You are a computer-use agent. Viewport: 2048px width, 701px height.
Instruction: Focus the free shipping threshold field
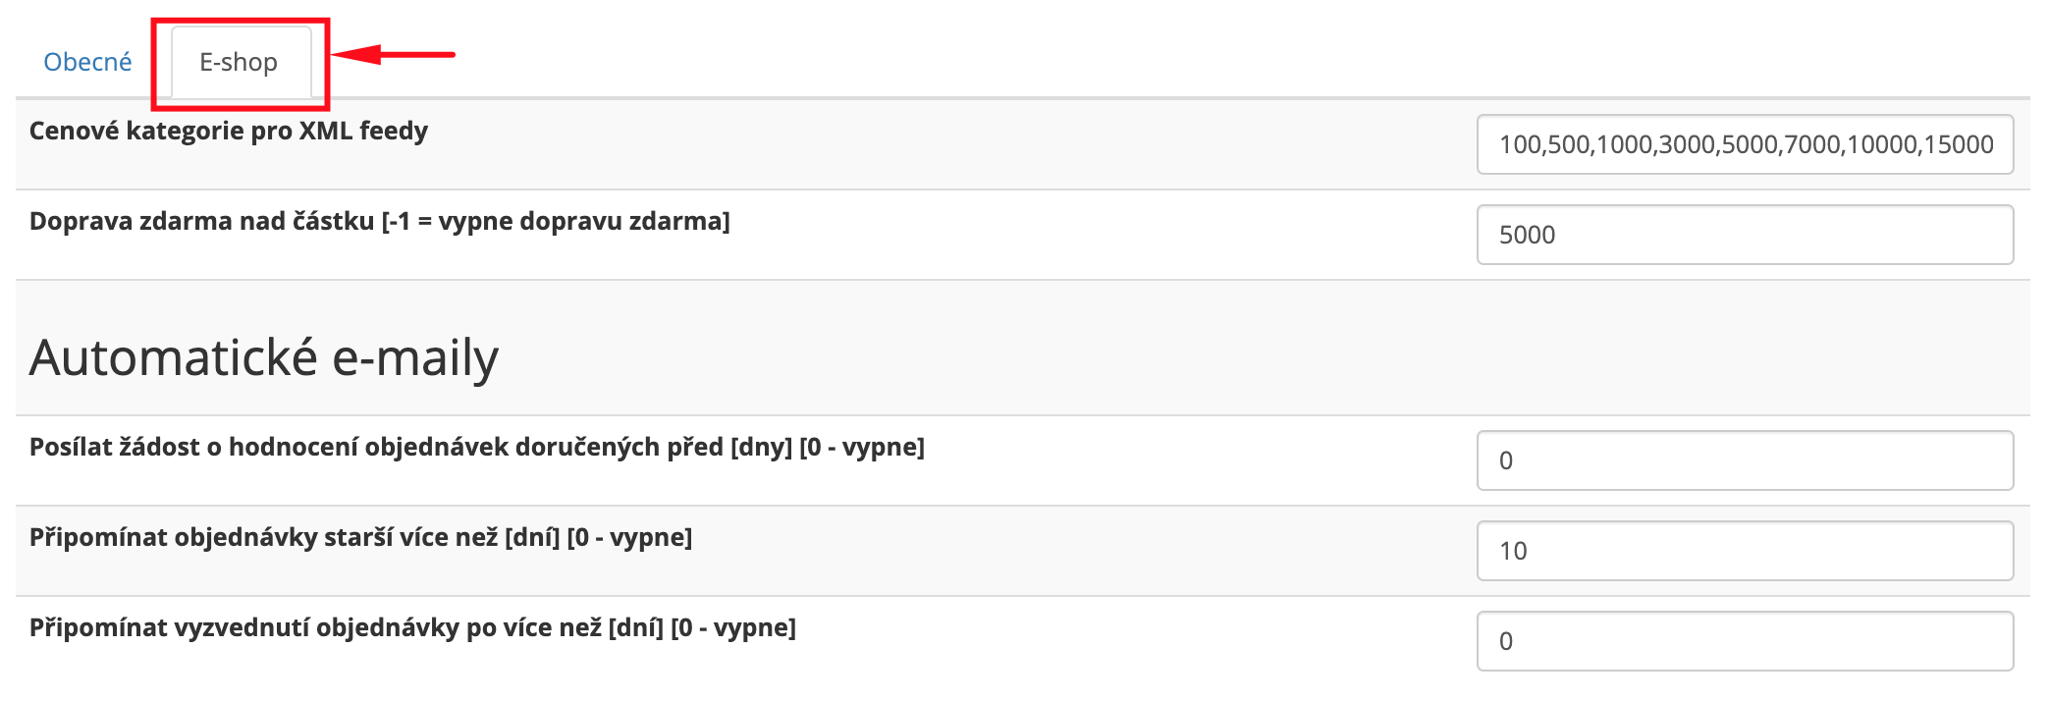point(1745,235)
